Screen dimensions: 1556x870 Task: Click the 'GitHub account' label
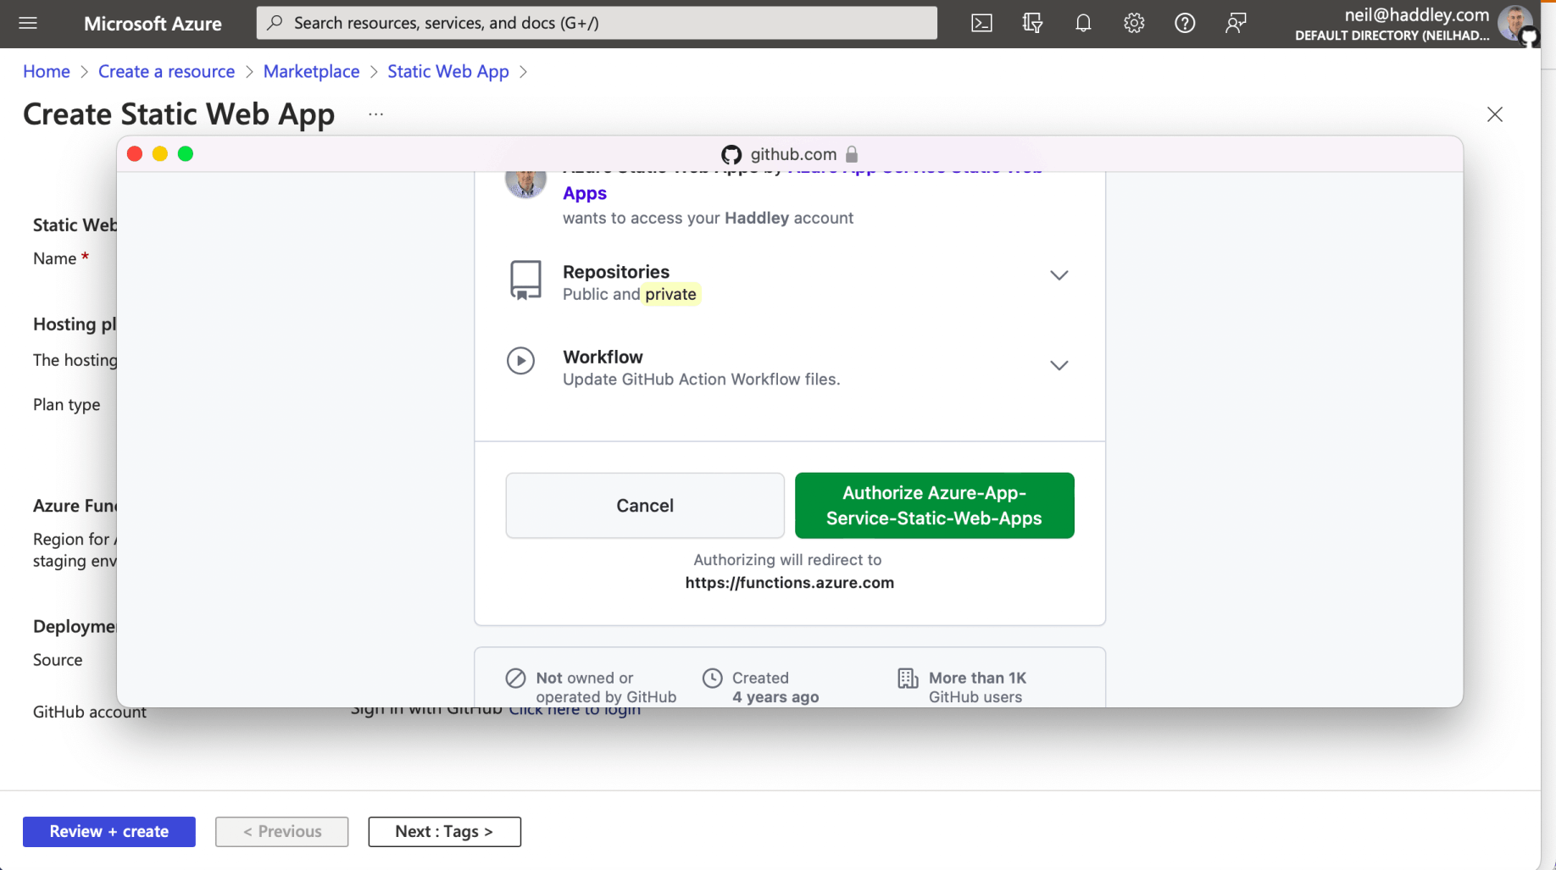(90, 712)
